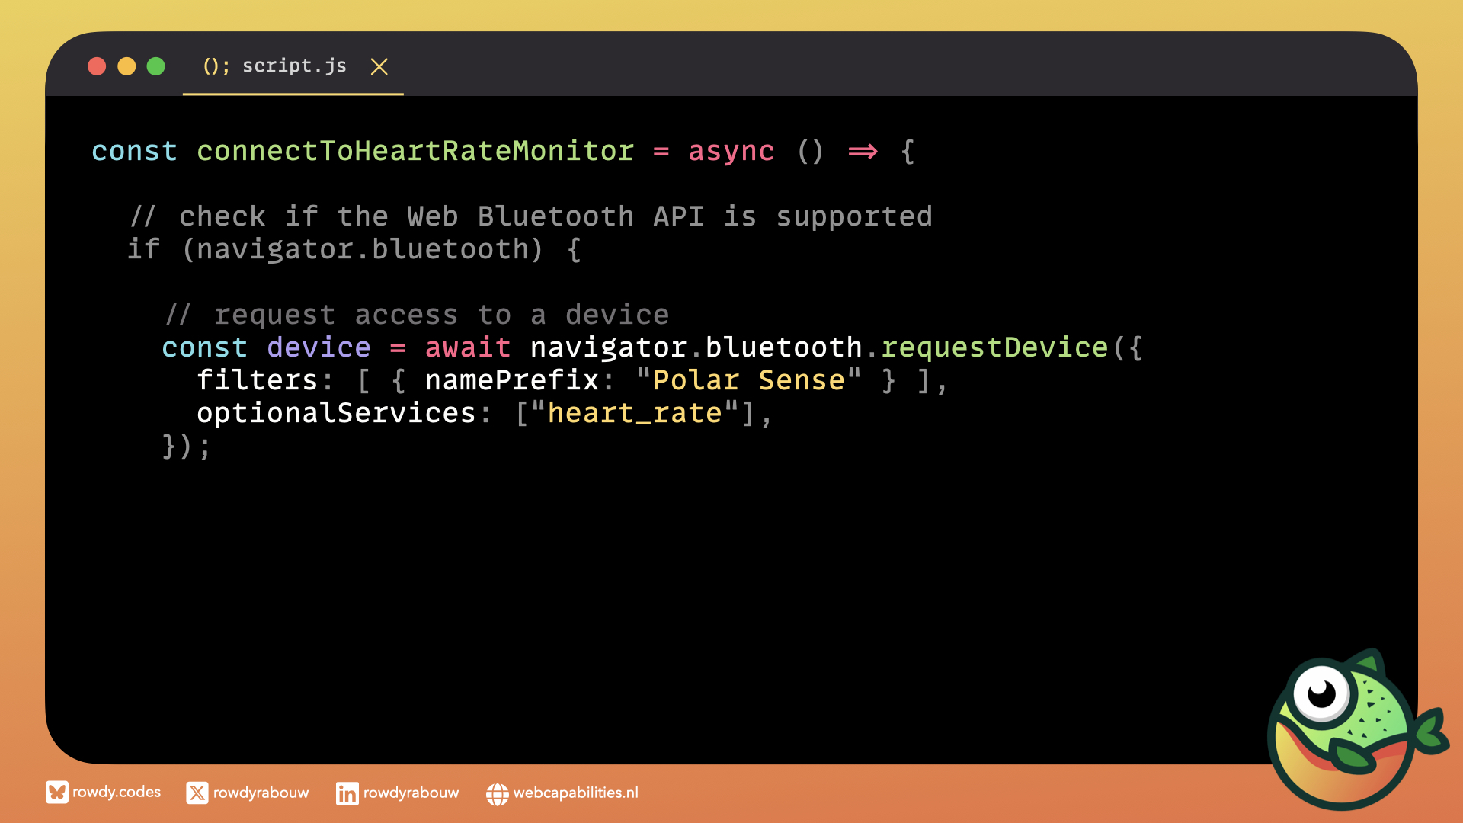The image size is (1463, 823).
Task: Open the rowdyrabouw X handle link
Action: click(261, 793)
